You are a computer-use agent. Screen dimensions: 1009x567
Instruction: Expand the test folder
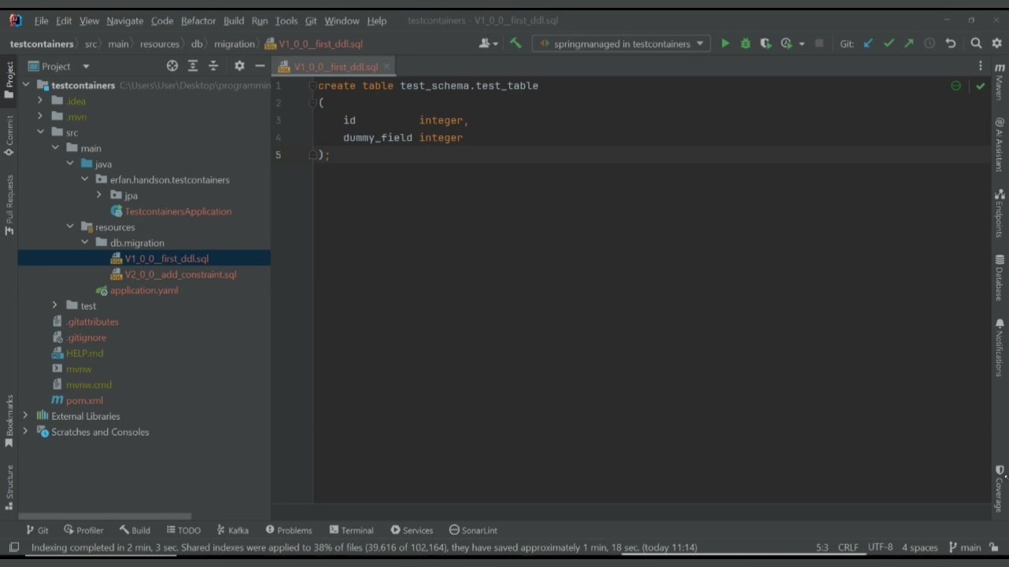[x=54, y=306]
